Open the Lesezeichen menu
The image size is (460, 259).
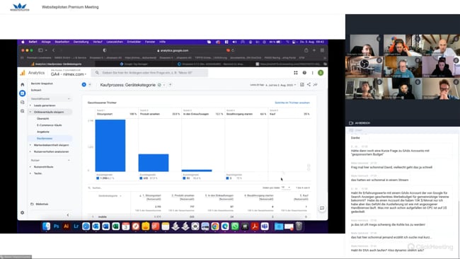click(115, 42)
